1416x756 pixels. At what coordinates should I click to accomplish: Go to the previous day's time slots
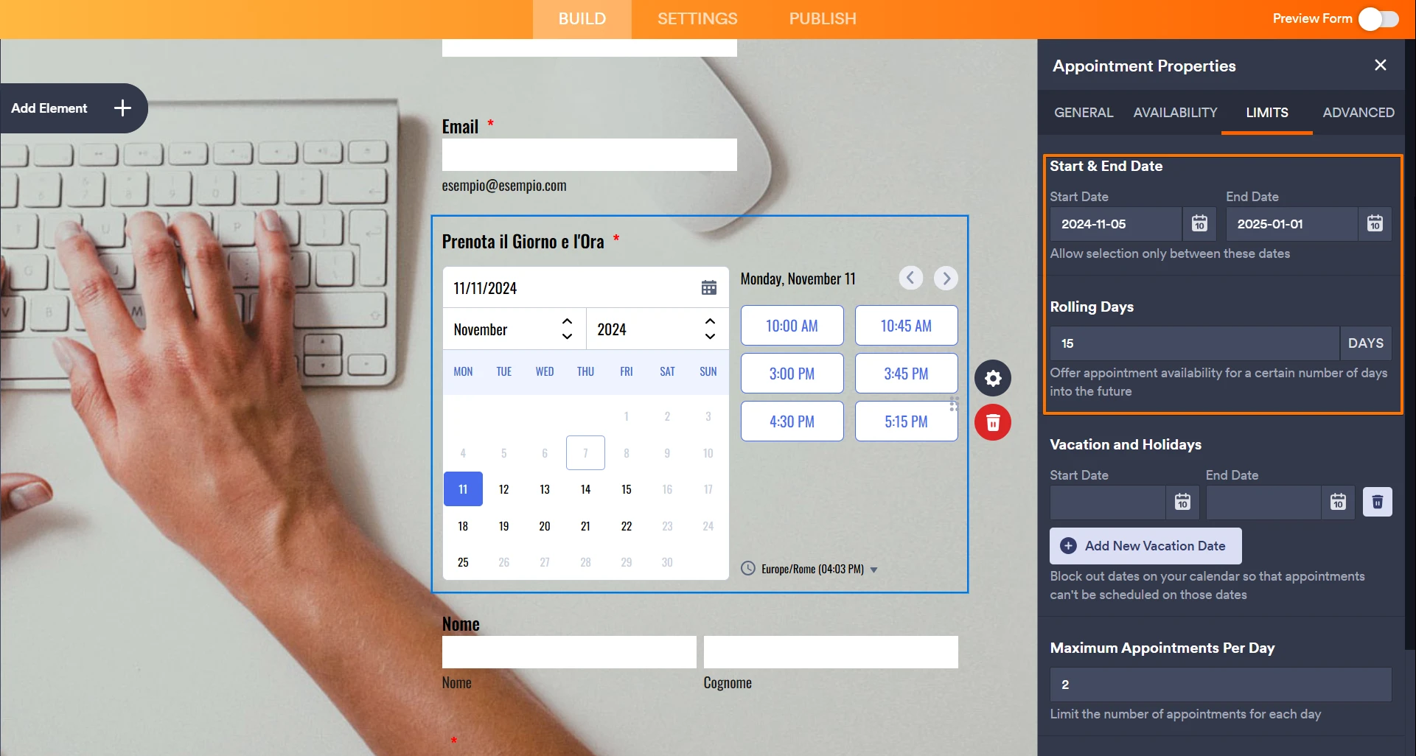click(x=911, y=278)
